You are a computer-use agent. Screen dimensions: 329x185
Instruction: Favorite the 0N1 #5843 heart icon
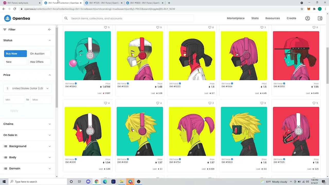click(x=105, y=27)
